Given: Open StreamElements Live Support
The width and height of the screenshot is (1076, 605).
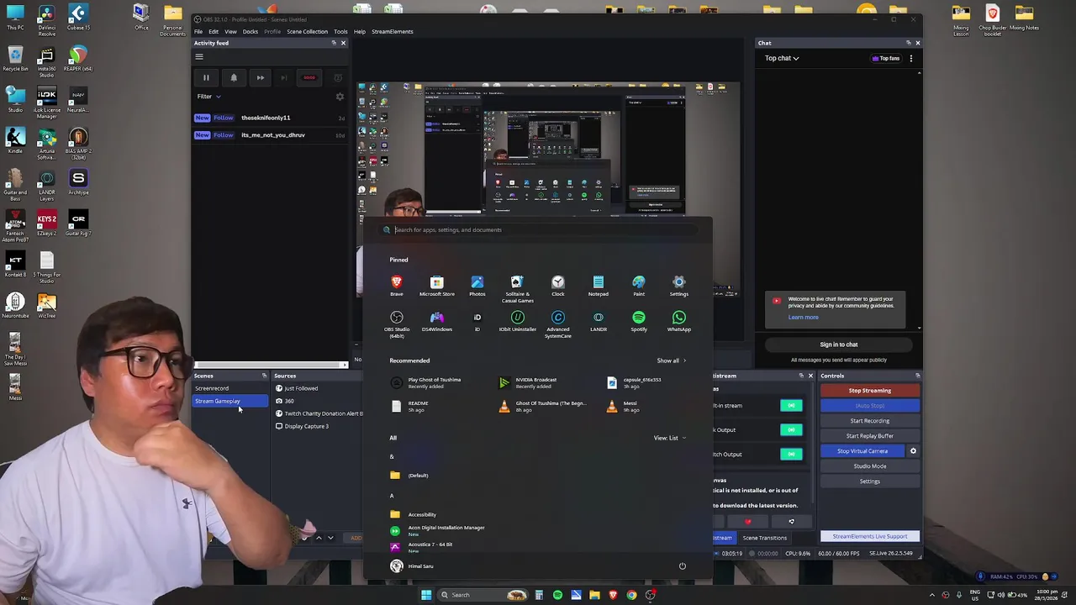Looking at the screenshot, I should pos(870,536).
